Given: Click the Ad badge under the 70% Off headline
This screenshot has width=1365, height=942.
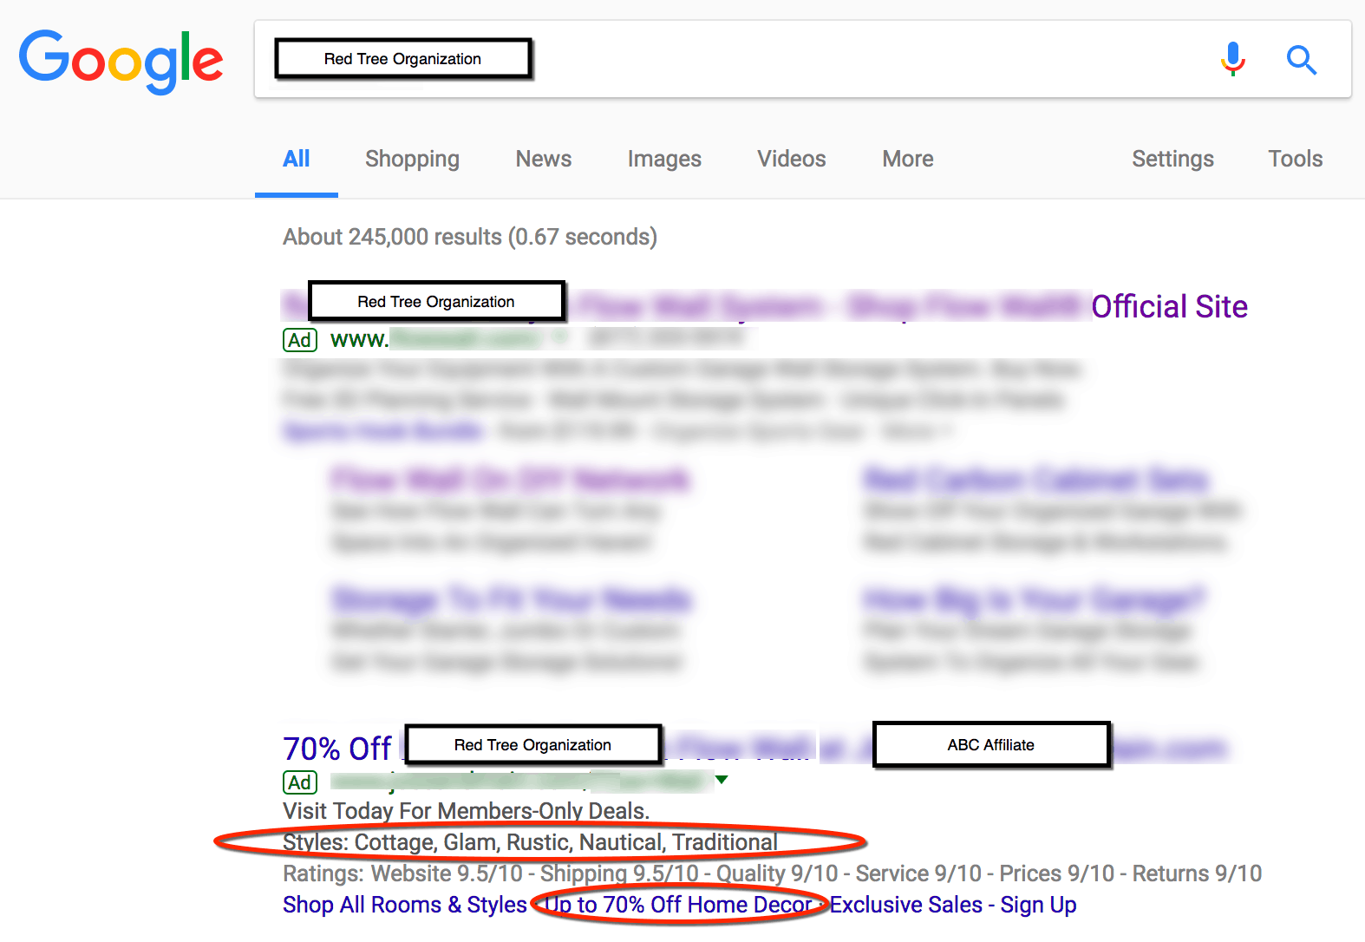Looking at the screenshot, I should [300, 782].
